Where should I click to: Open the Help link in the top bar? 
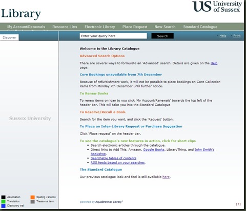click(x=223, y=36)
